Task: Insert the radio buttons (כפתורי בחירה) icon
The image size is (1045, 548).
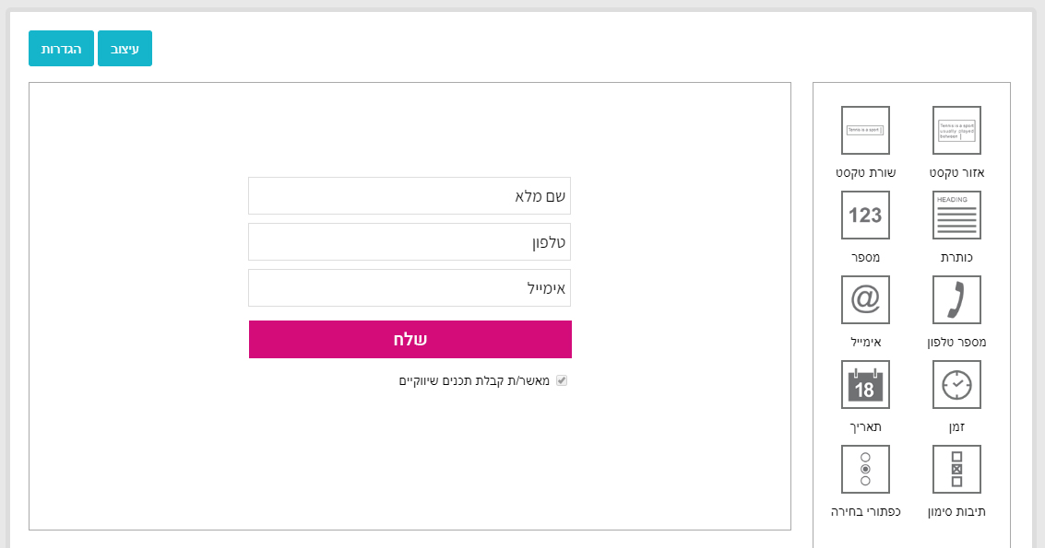Action: point(865,469)
